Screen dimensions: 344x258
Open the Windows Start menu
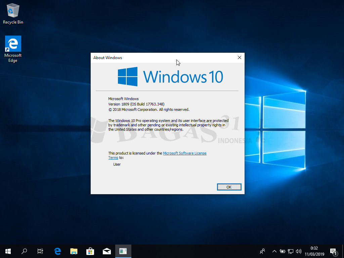8,251
